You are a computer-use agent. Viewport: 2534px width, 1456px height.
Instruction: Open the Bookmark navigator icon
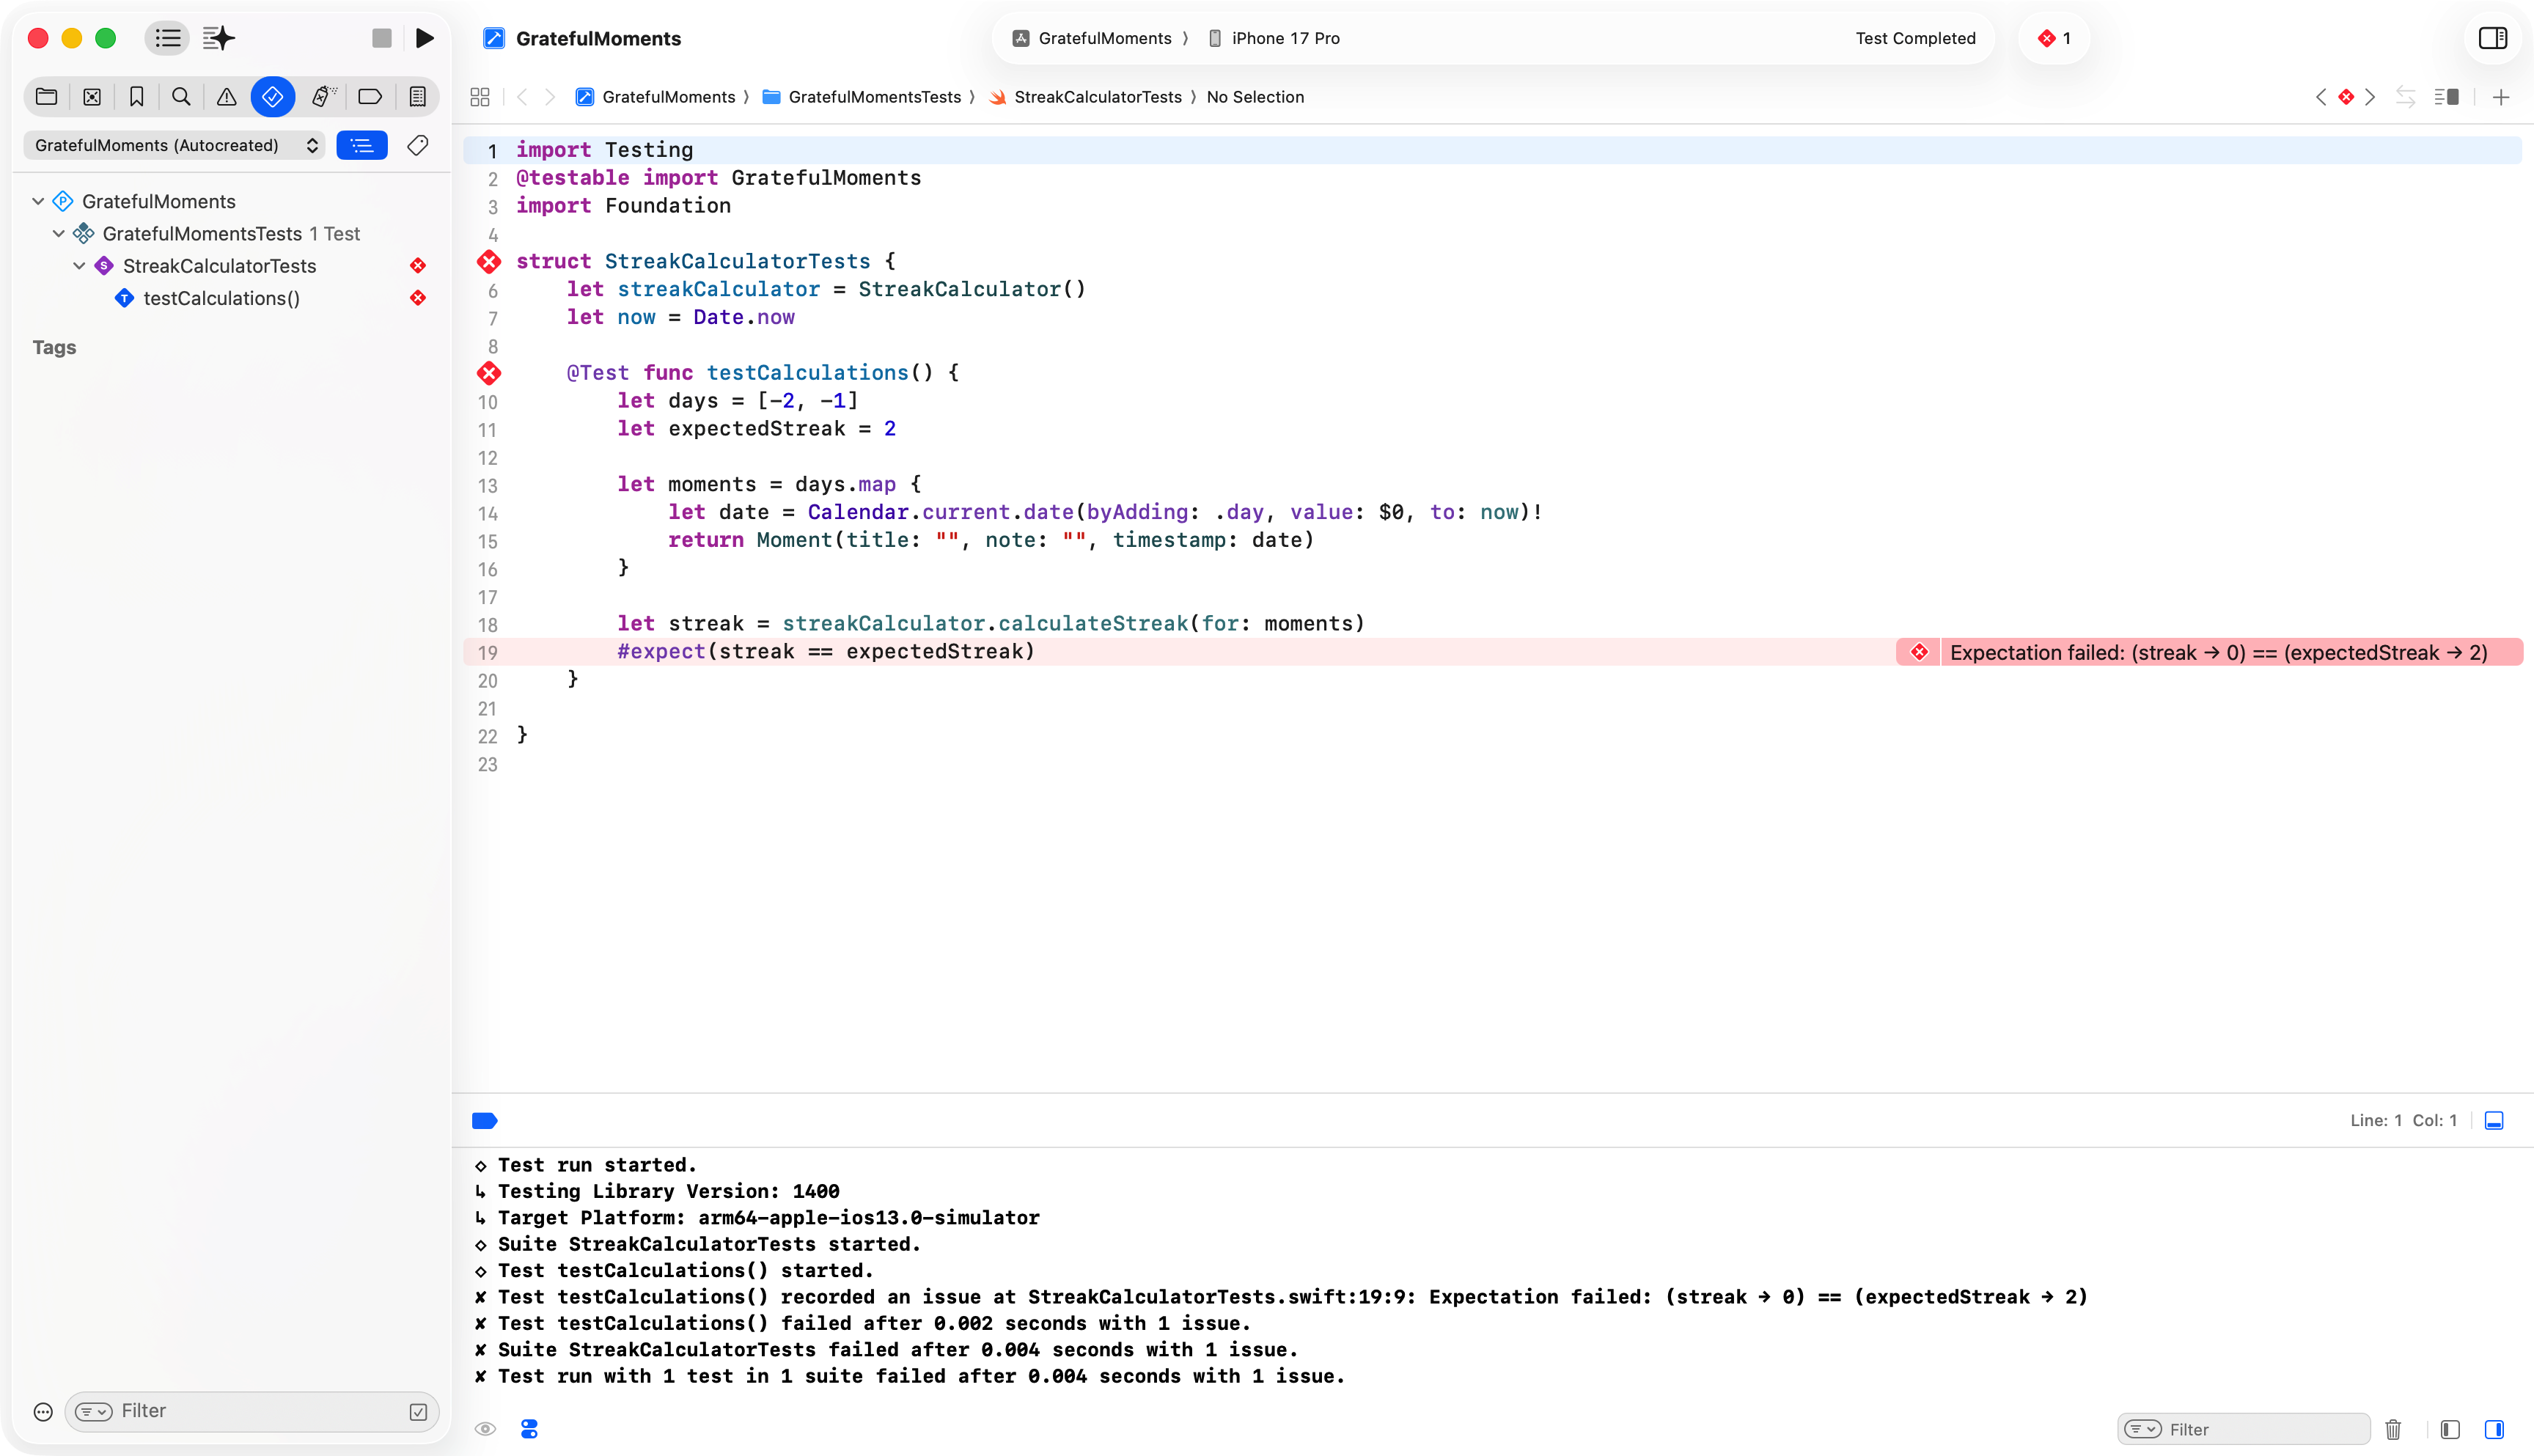click(x=137, y=97)
